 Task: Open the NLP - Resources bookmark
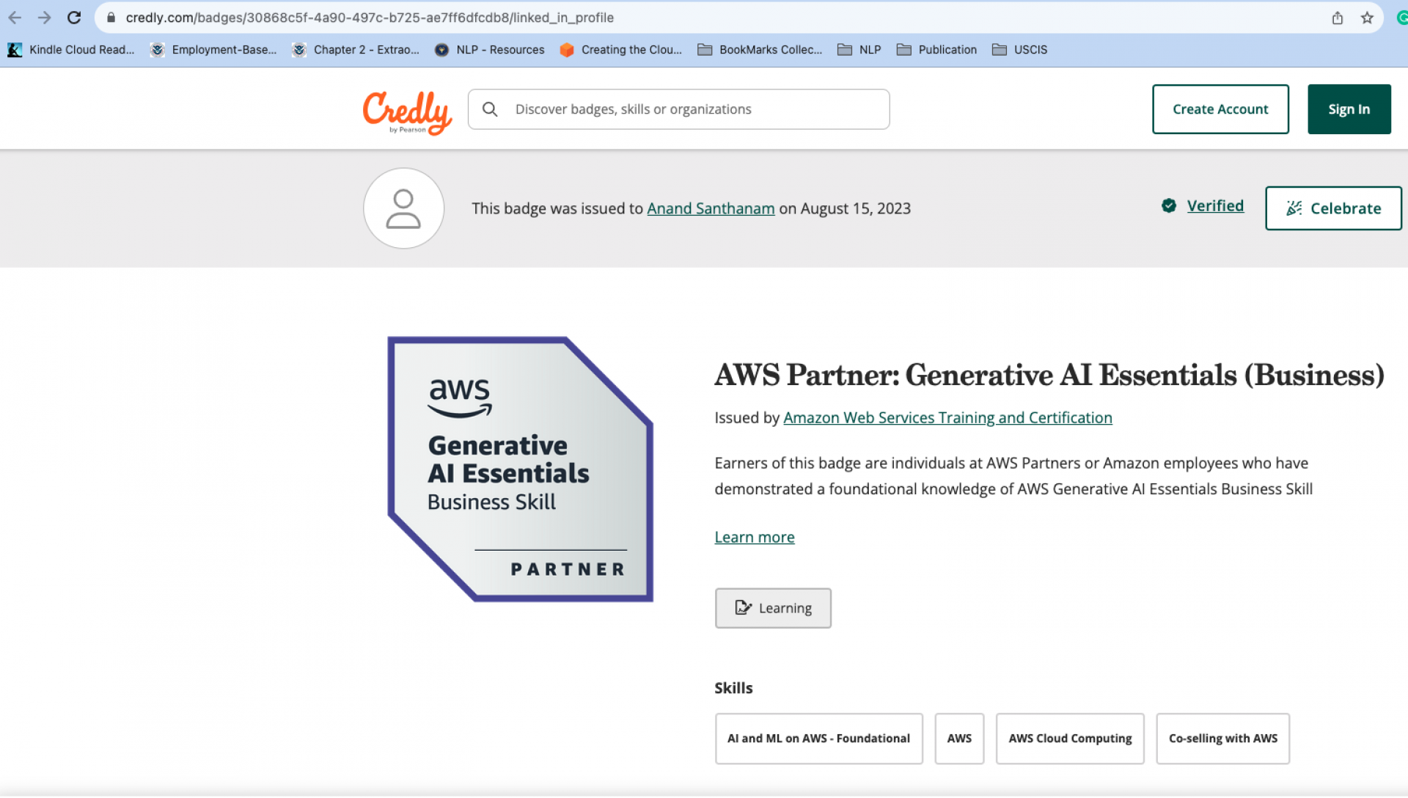(x=490, y=49)
